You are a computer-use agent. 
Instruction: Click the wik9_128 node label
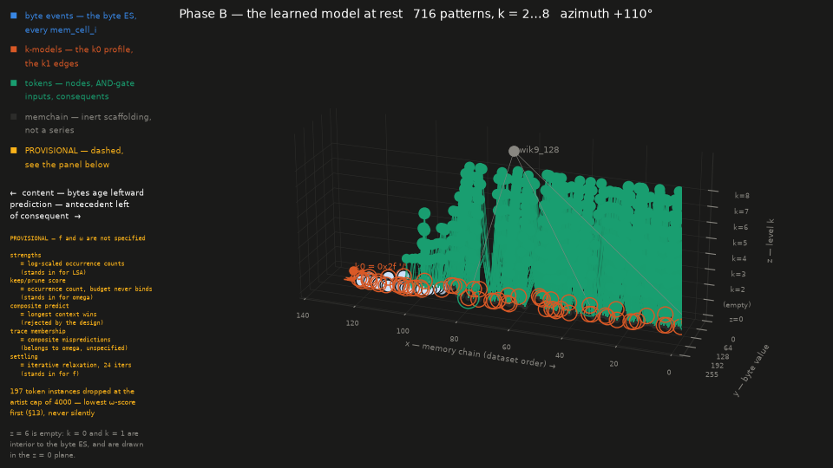pyautogui.click(x=539, y=150)
